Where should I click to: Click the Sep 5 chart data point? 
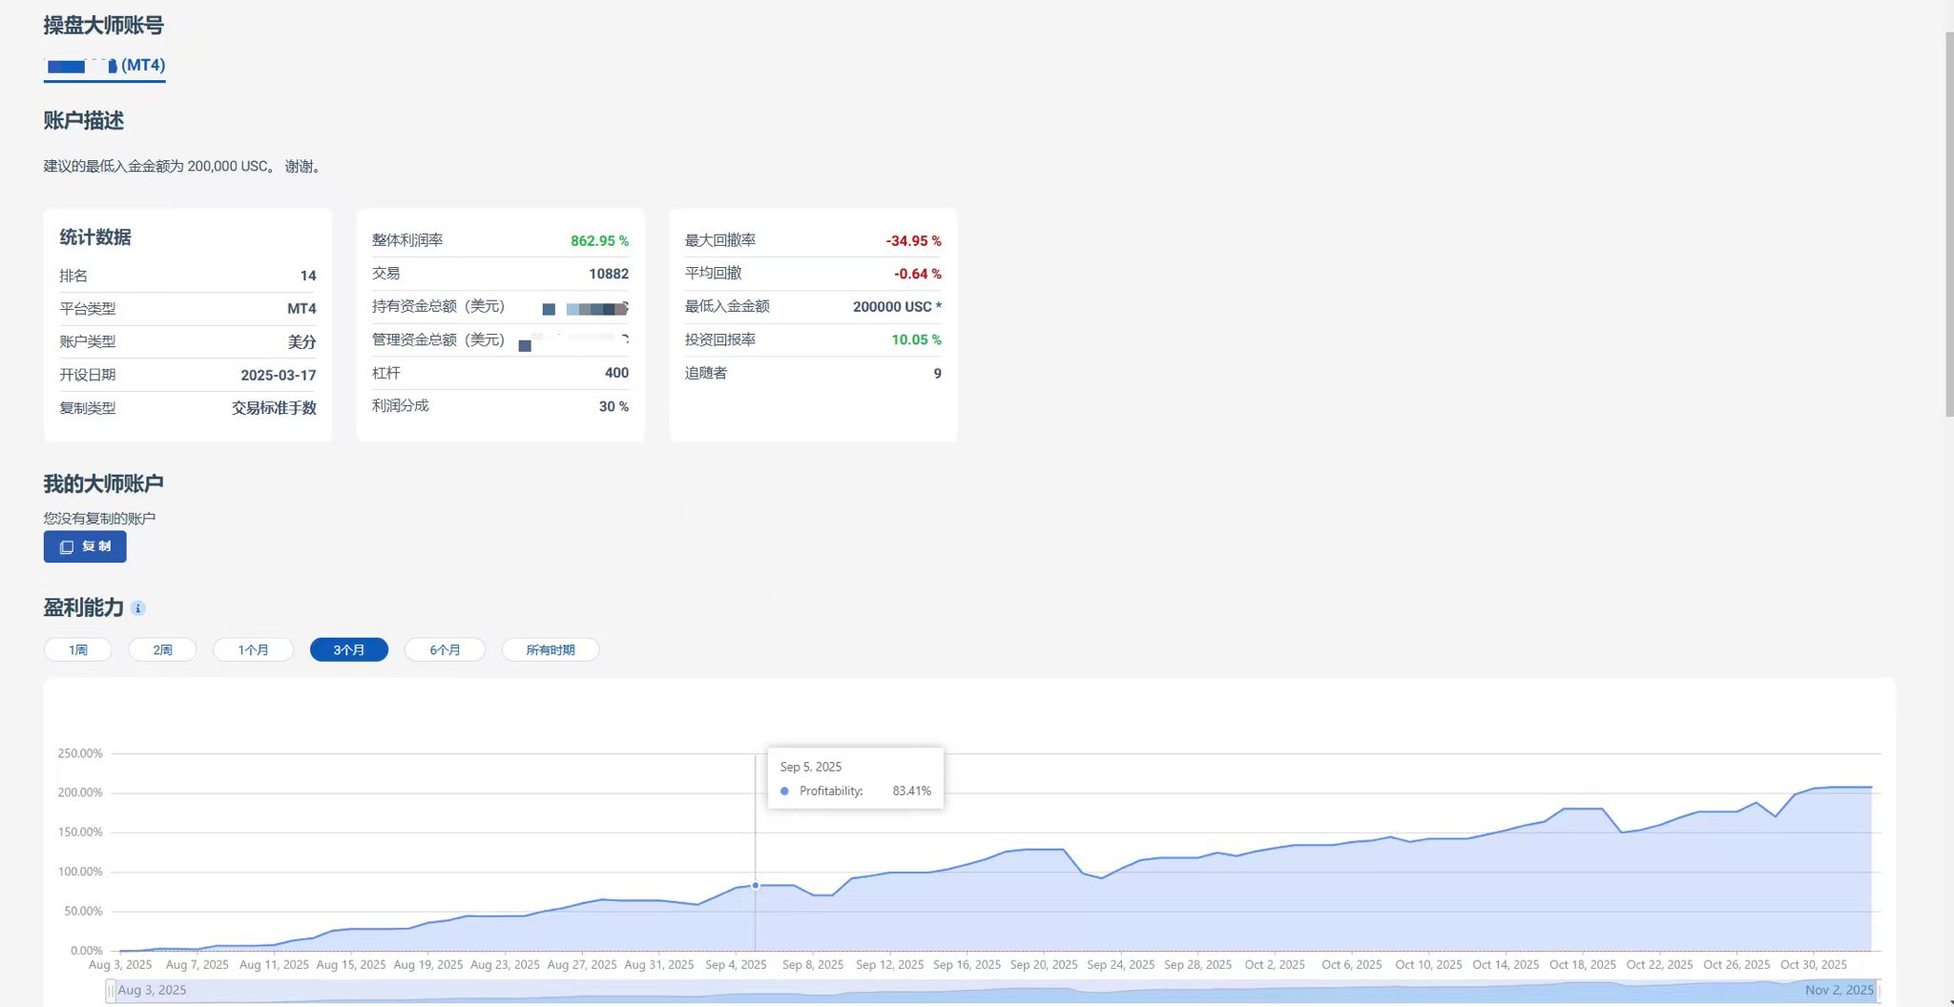[756, 886]
